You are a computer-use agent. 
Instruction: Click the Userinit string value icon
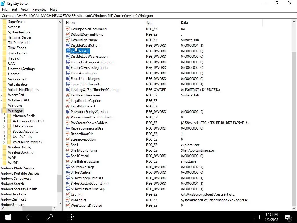pyautogui.click(x=68, y=194)
